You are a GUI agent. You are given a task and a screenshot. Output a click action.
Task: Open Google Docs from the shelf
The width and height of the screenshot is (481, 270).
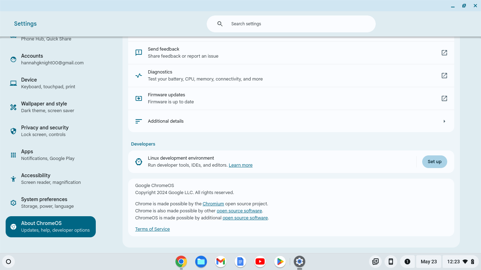[241, 262]
